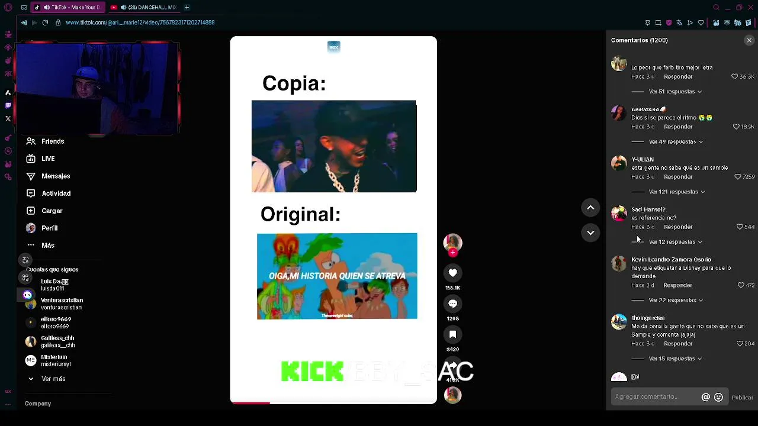Expand Ver 15 respuestas replies

point(675,359)
